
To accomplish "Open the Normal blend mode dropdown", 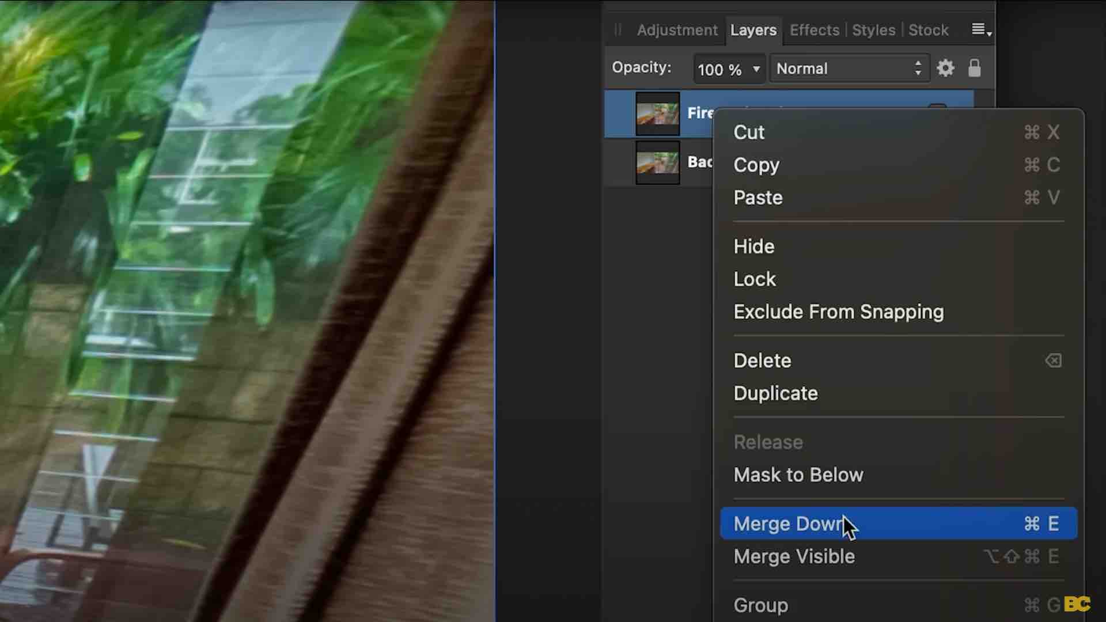I will pos(850,69).
